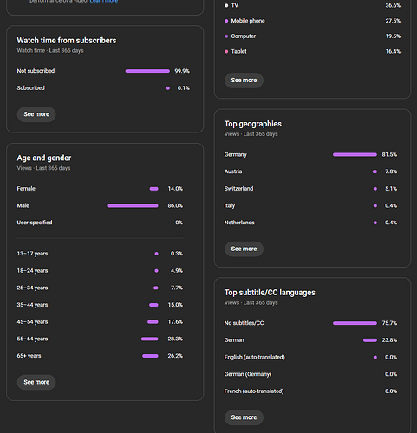This screenshot has height=433, width=417.
Task: Click the Female row label
Action: pyautogui.click(x=26, y=189)
